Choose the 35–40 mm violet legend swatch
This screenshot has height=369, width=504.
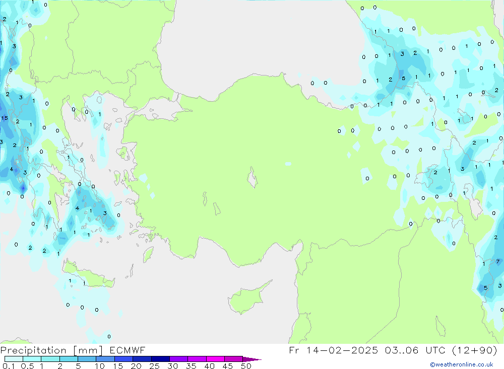(197, 359)
